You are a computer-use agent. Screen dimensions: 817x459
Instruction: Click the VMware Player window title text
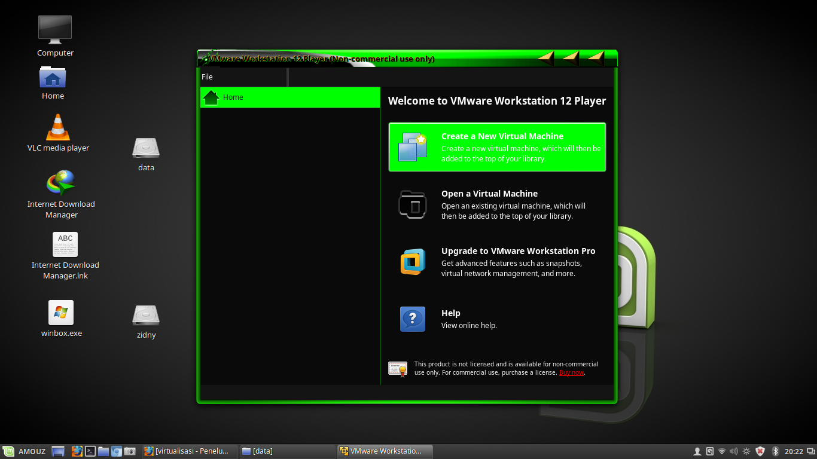[x=321, y=59]
